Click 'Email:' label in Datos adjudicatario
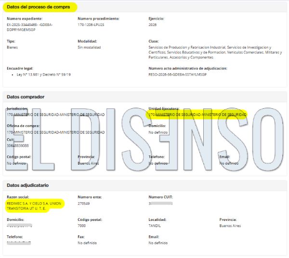 tap(154, 237)
